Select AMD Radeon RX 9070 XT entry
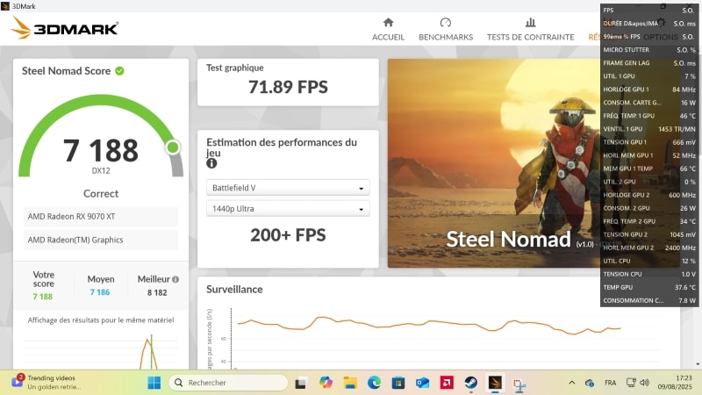 (x=101, y=216)
